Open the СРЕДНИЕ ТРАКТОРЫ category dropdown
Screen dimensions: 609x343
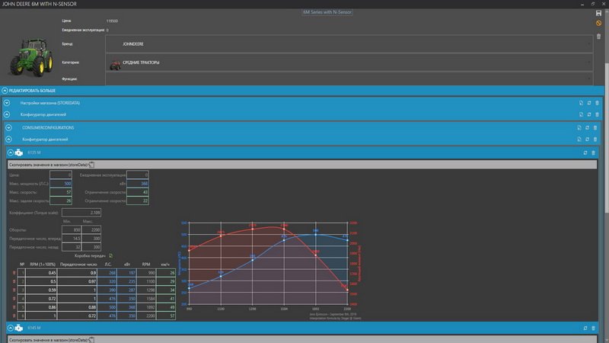pyautogui.click(x=349, y=63)
